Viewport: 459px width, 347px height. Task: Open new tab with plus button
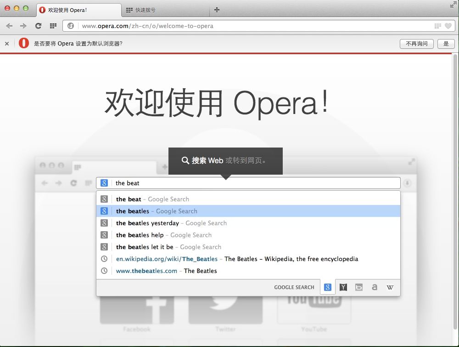click(x=217, y=10)
